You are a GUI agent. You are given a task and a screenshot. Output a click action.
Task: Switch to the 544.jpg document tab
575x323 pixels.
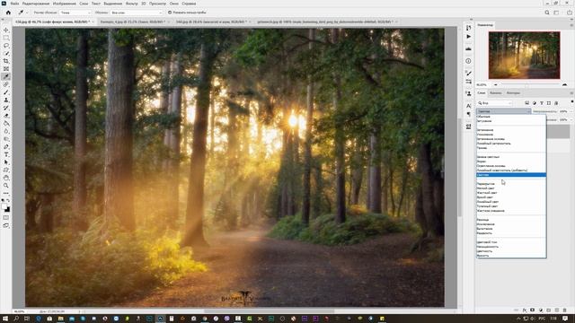[x=213, y=22]
